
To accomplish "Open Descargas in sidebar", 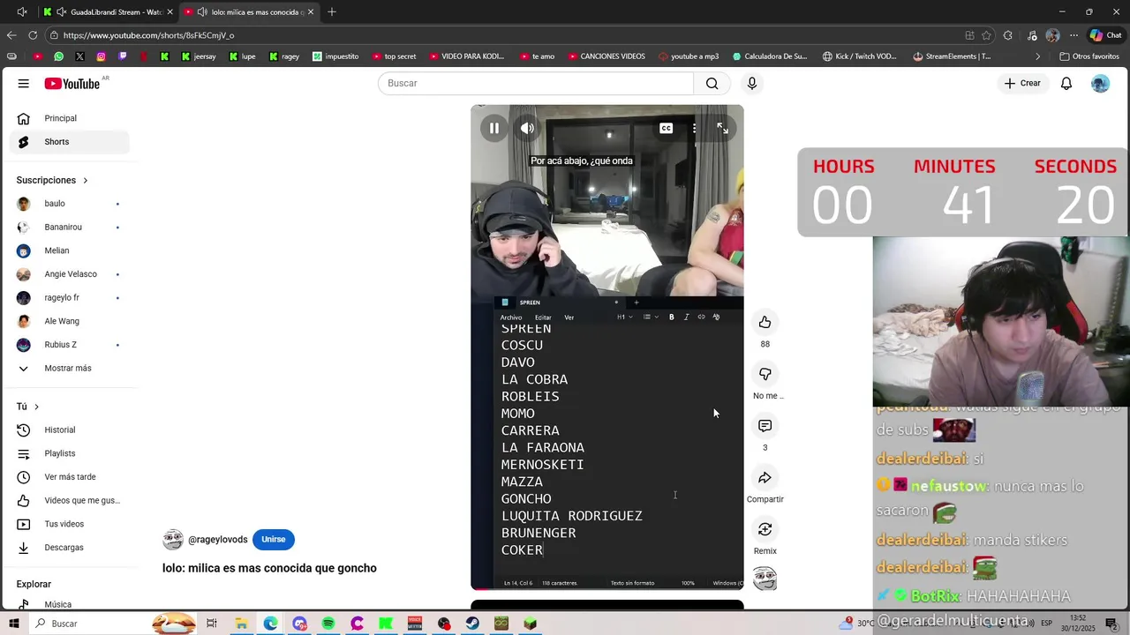I will tap(69, 548).
